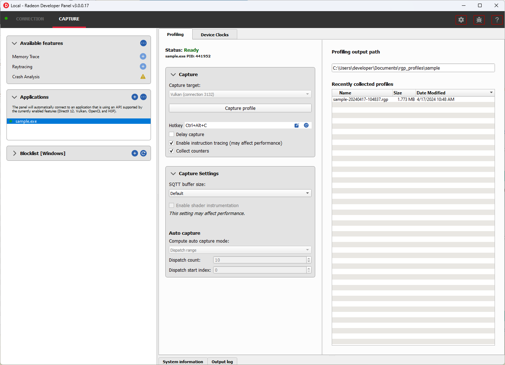
Task: Select the CAPTURE tab
Action: point(69,19)
